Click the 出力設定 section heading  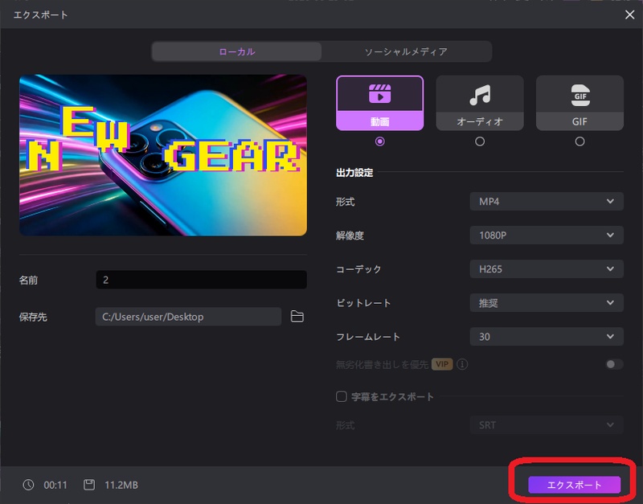pyautogui.click(x=354, y=173)
